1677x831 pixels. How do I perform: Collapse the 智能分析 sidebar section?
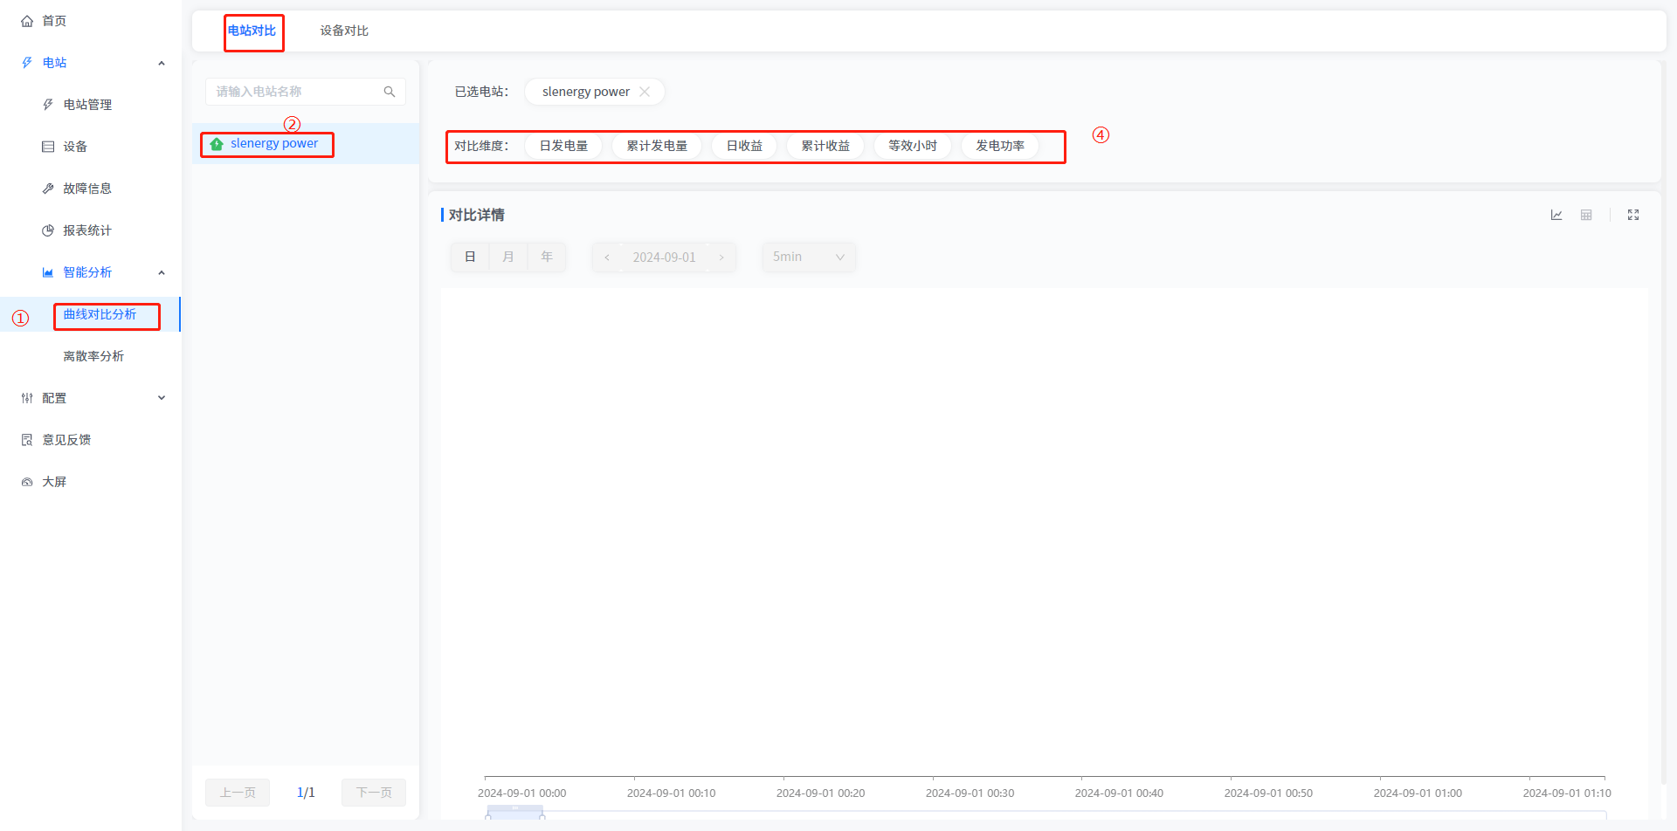pyautogui.click(x=162, y=272)
